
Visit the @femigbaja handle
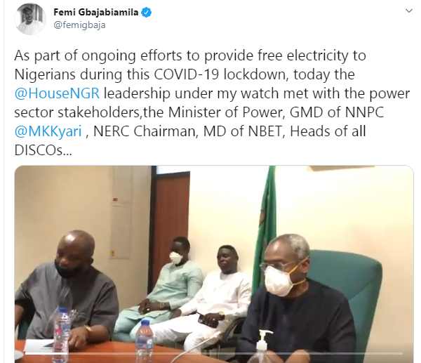[x=79, y=25]
